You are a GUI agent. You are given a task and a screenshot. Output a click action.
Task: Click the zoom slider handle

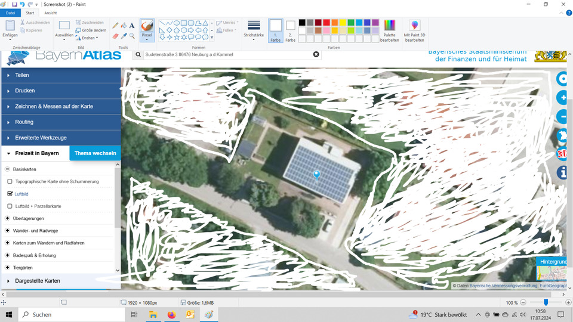click(546, 303)
